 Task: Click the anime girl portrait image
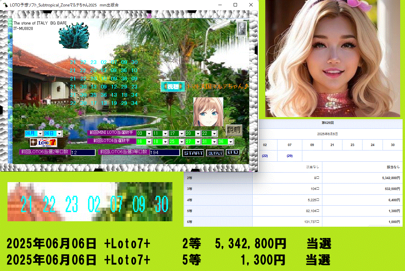click(x=208, y=112)
